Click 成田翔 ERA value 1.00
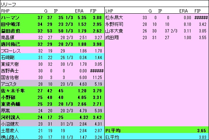Viewport: 209px width, 140px height. [x=187, y=38]
